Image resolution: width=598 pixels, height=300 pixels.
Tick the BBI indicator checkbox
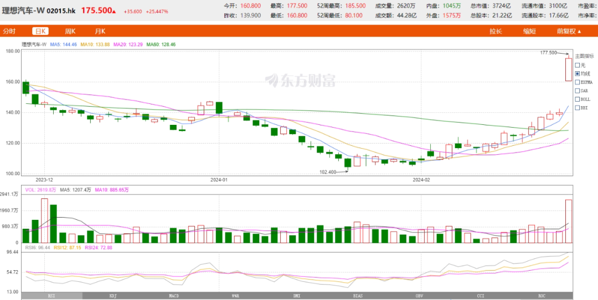pyautogui.click(x=578, y=107)
